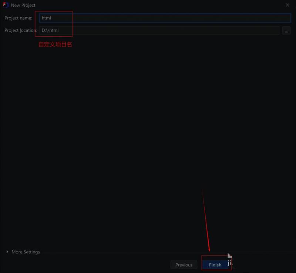Click the New Project window title text

(x=23, y=5)
